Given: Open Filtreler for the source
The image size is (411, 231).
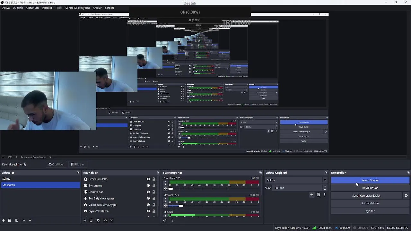Looking at the screenshot, I should [x=78, y=164].
